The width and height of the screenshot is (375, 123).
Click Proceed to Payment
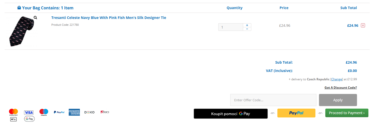[347, 113]
